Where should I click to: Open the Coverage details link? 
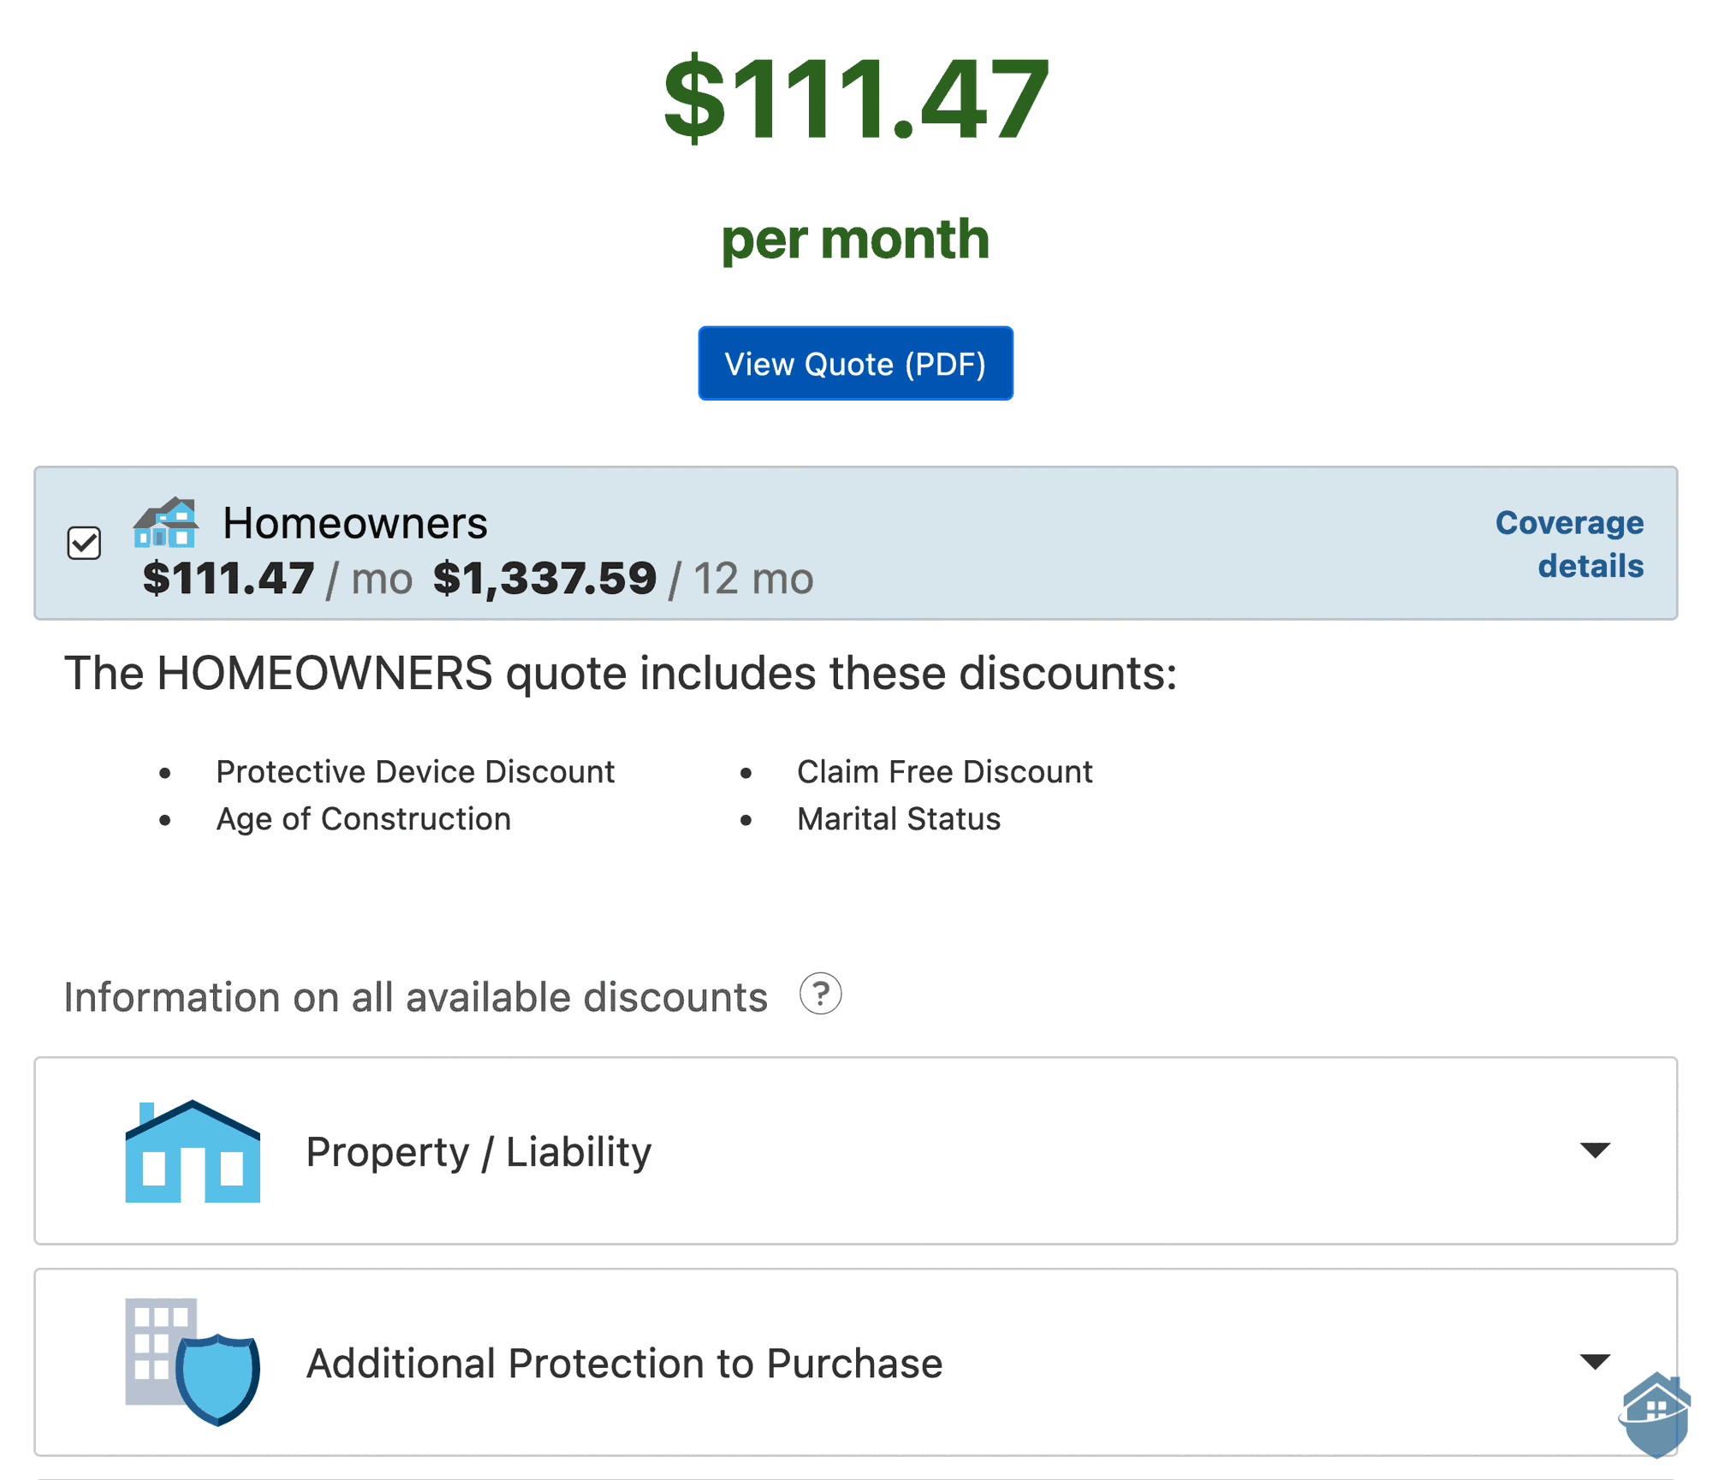click(1570, 544)
